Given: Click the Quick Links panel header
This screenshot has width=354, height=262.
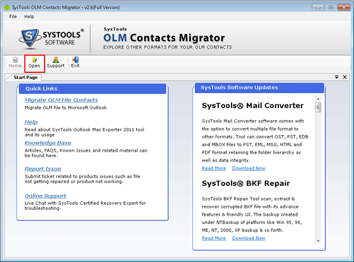Looking at the screenshot, I should coord(92,89).
